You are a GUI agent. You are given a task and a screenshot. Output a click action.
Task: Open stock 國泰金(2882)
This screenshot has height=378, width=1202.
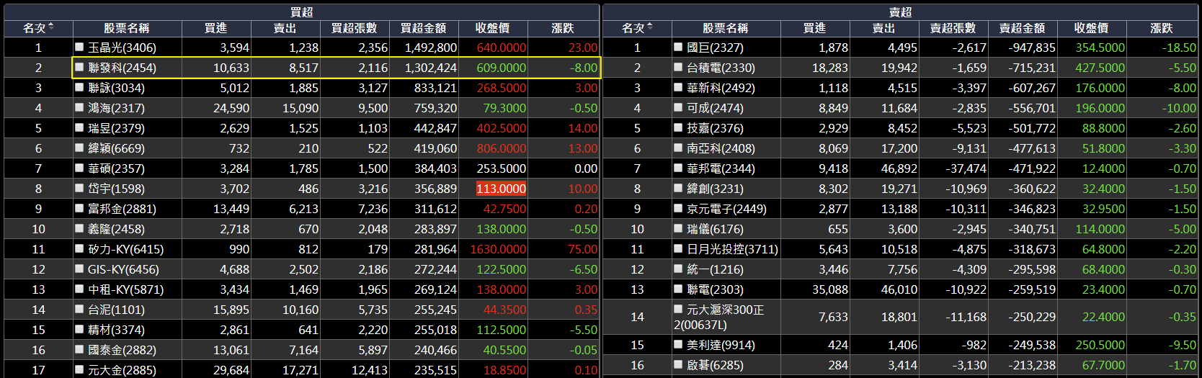pos(122,350)
